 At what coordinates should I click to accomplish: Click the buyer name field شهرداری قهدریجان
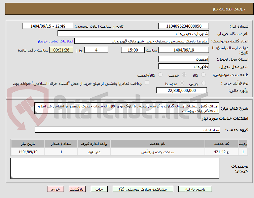click(133, 34)
